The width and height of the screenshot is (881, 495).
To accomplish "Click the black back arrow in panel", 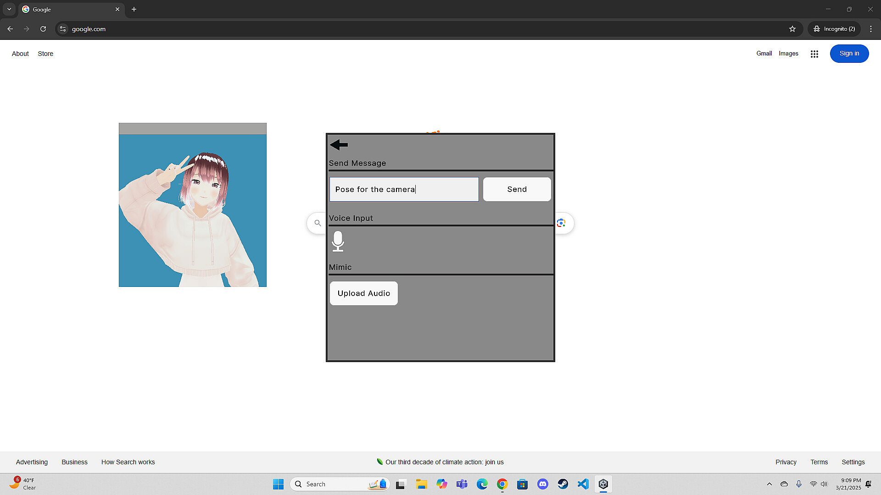I will coord(339,145).
